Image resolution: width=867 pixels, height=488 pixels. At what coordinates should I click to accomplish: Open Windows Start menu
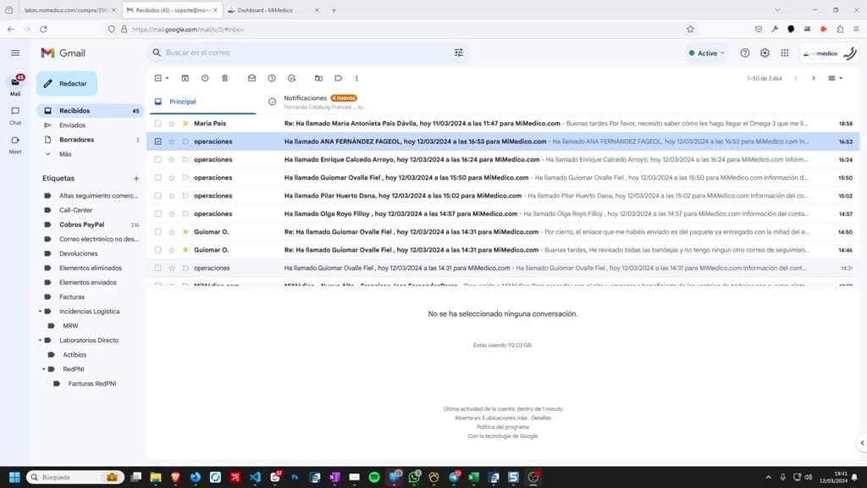[15, 477]
